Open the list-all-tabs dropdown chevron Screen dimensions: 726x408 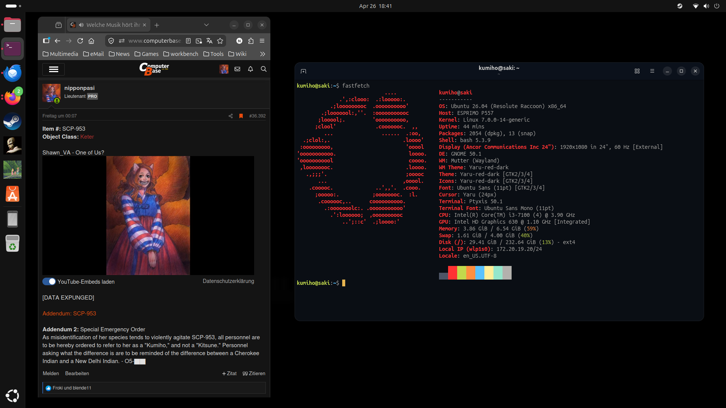tap(206, 25)
